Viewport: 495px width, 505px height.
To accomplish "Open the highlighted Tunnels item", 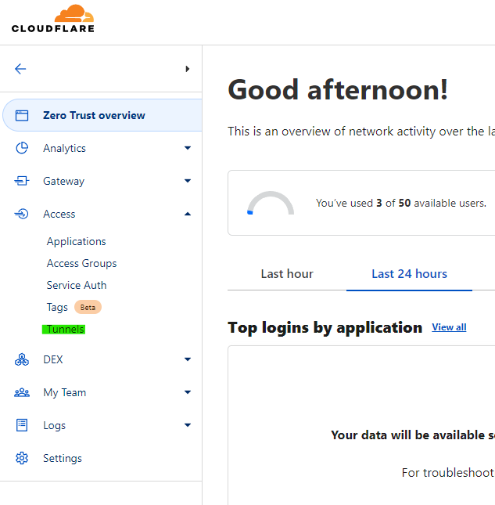I will pyautogui.click(x=63, y=329).
